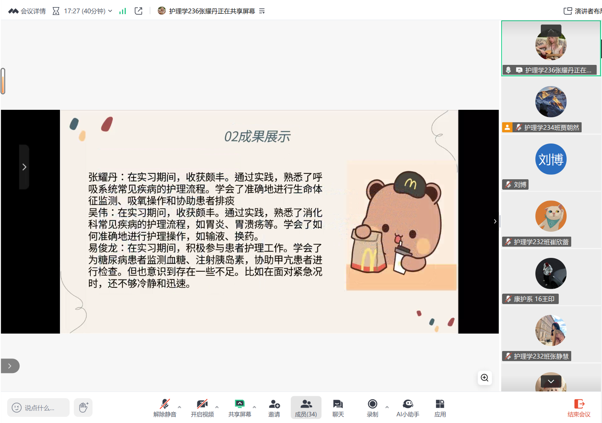602x423 pixels.
Task: Start recording with 录制 button
Action: click(x=372, y=408)
